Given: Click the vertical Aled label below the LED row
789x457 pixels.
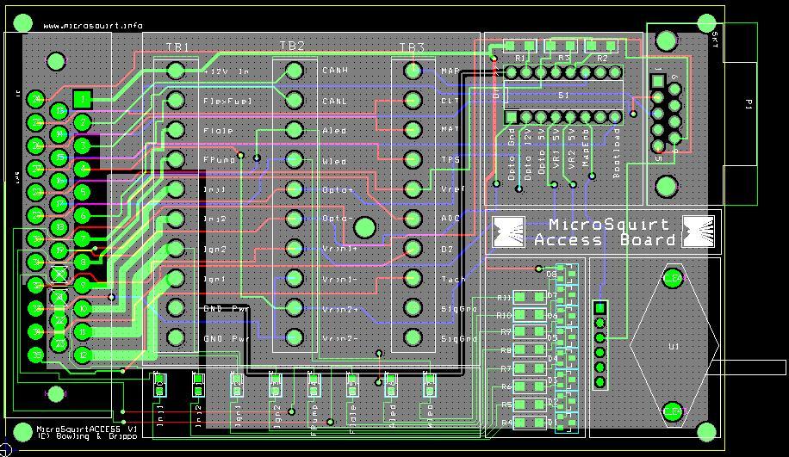Looking at the screenshot, I should click(392, 417).
